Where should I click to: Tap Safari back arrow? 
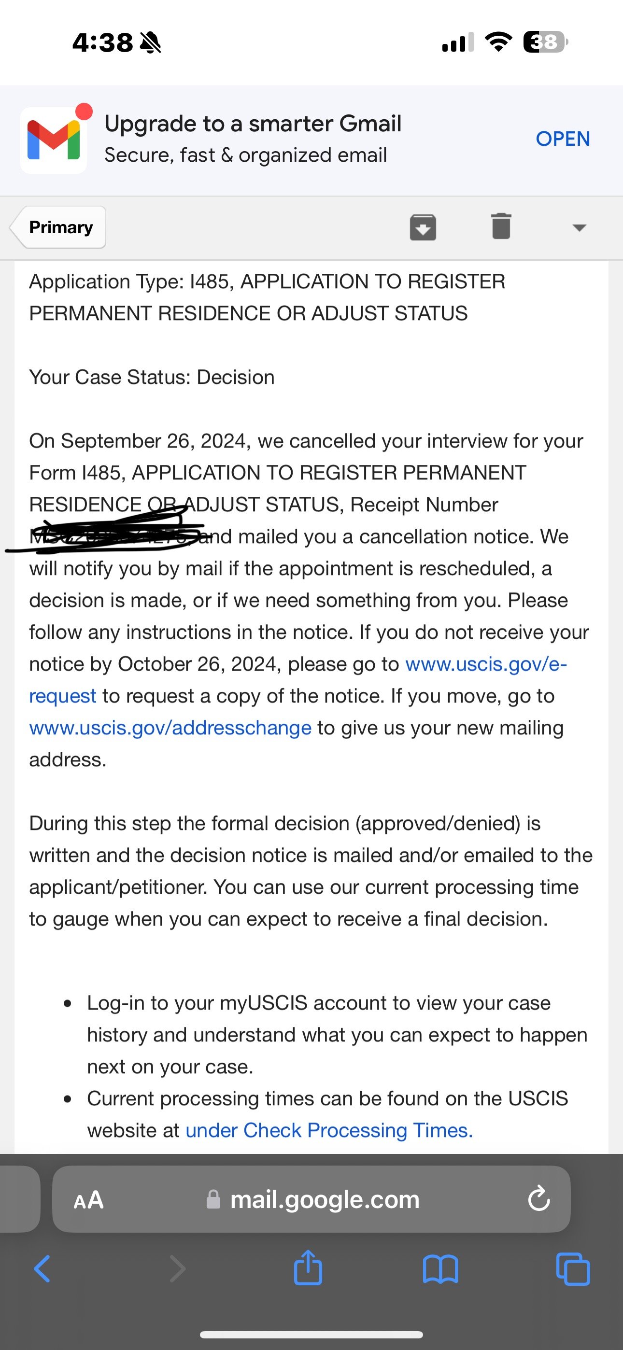[42, 1269]
